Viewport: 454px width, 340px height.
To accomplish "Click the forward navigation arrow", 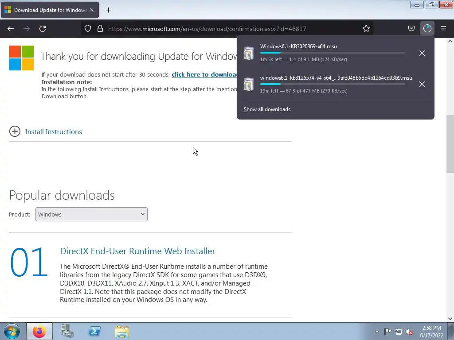I will click(x=27, y=29).
